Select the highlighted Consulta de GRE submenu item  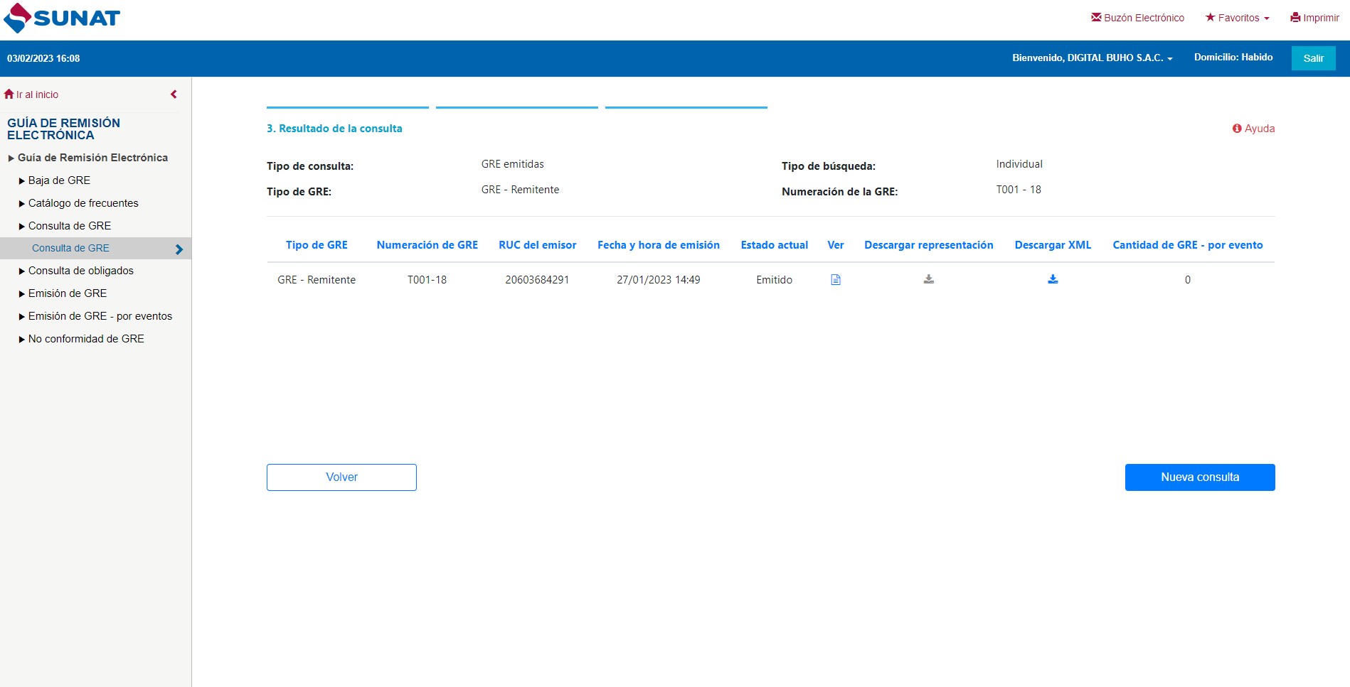click(70, 248)
